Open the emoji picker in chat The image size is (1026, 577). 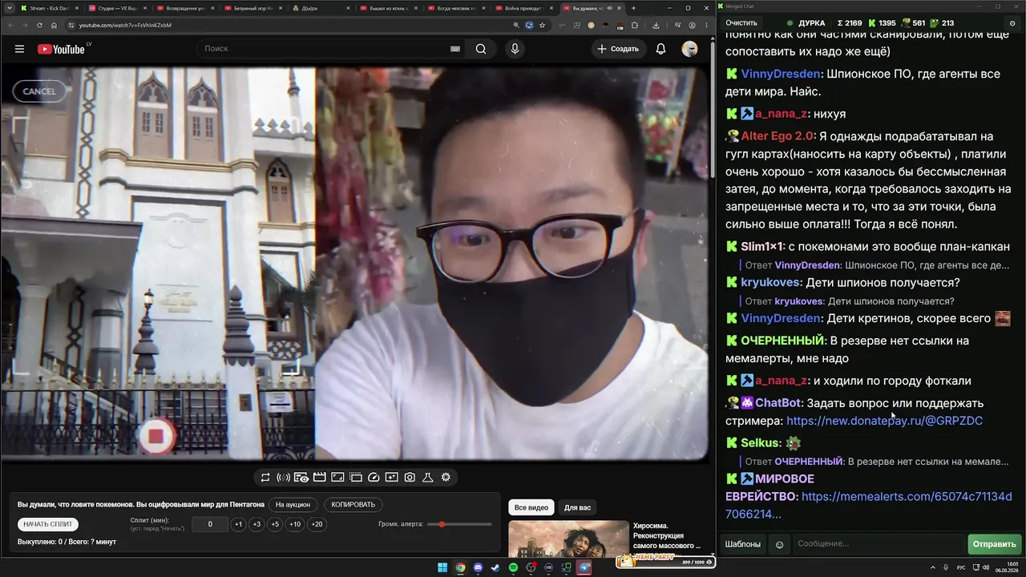coord(779,544)
